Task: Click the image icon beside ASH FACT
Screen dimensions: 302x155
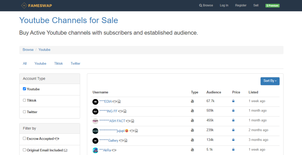Action: 133,121
